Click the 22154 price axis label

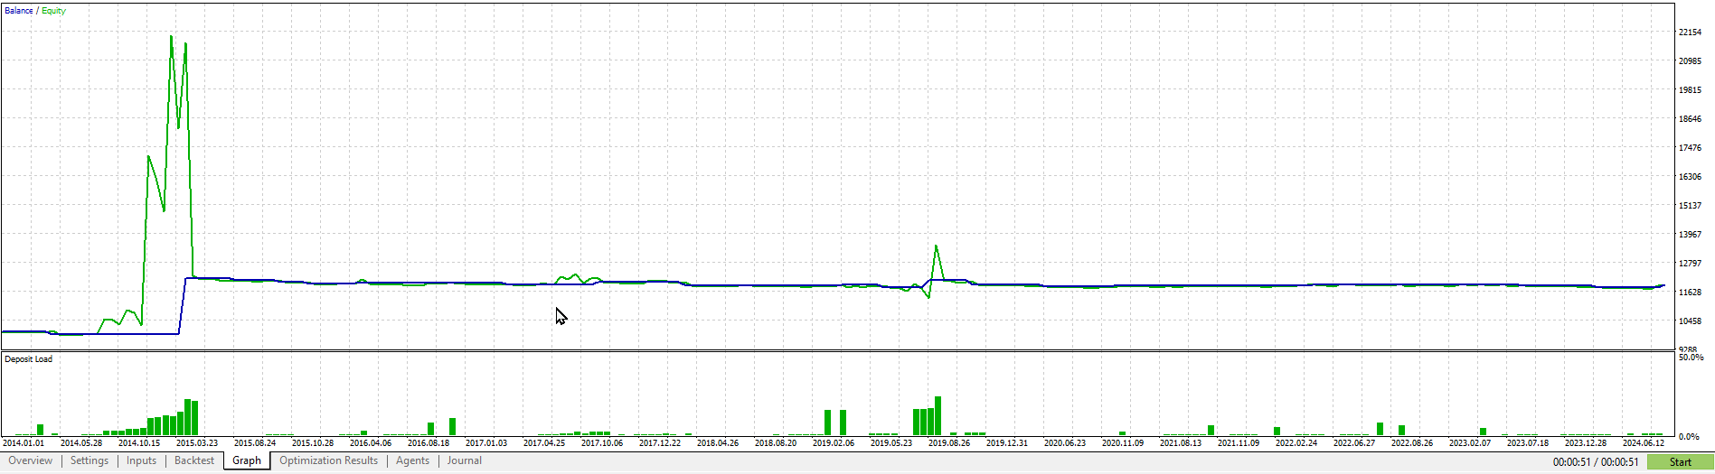(1690, 33)
